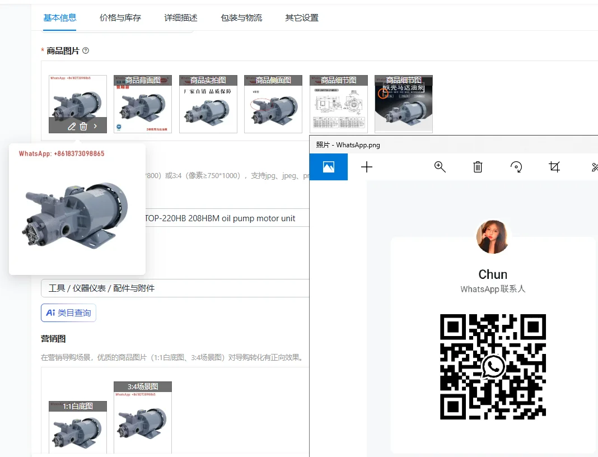Click the edit pencil icon on first product image
The width and height of the screenshot is (598, 457).
point(71,126)
